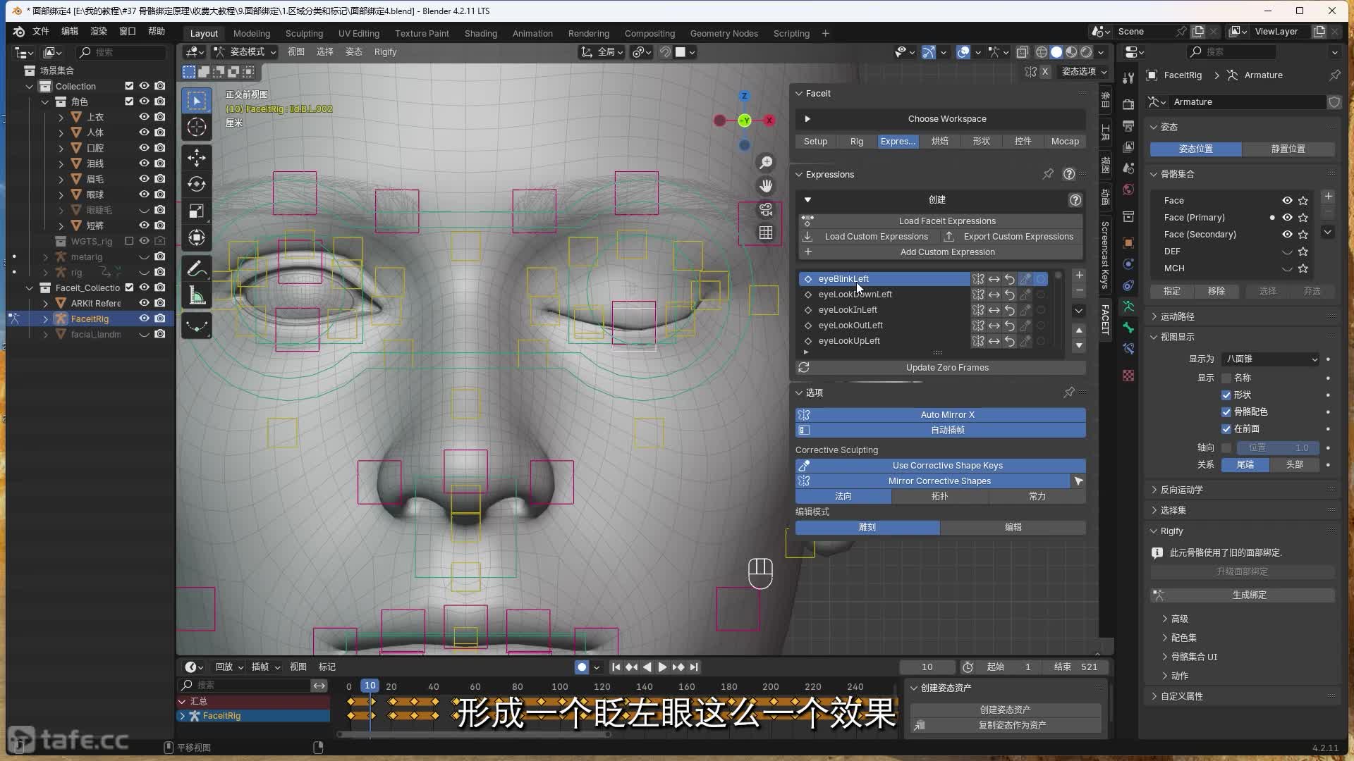Toggle Auto Mirror X option

(941, 415)
